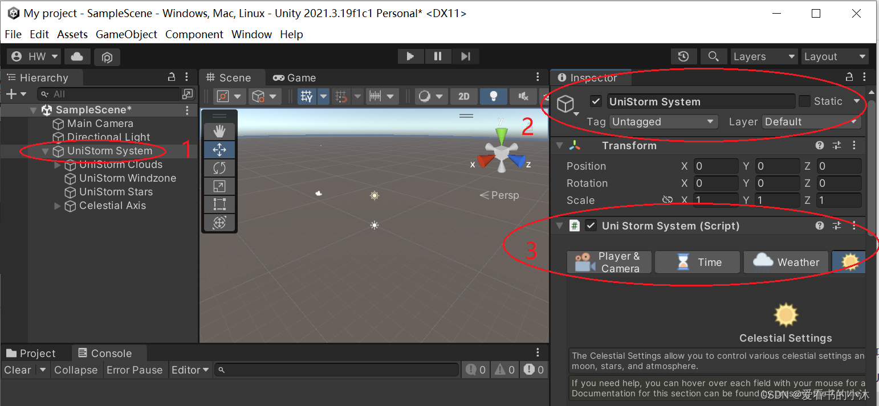Image resolution: width=879 pixels, height=406 pixels.
Task: Open the Layer dropdown showing Default
Action: [811, 122]
